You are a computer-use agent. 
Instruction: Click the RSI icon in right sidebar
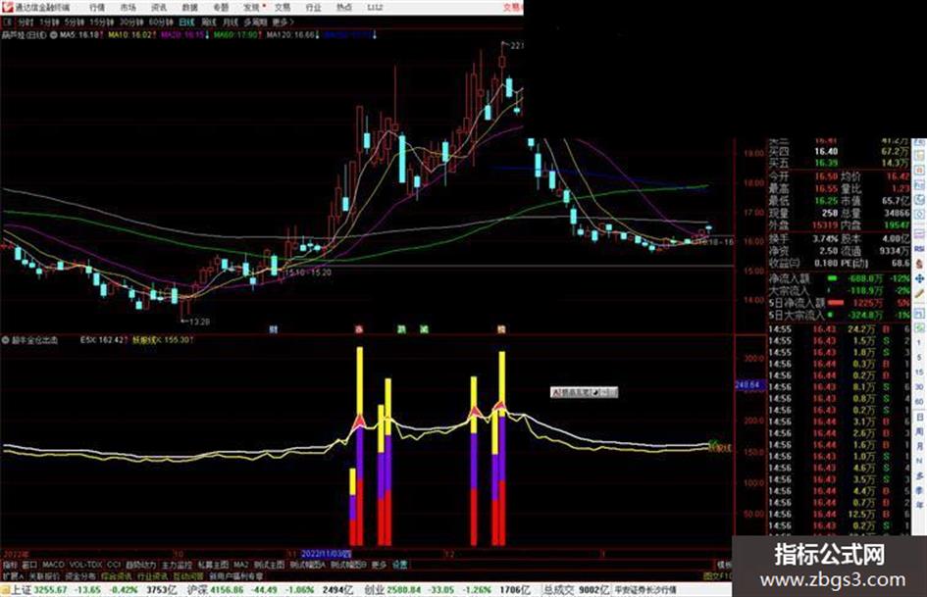pos(919,249)
